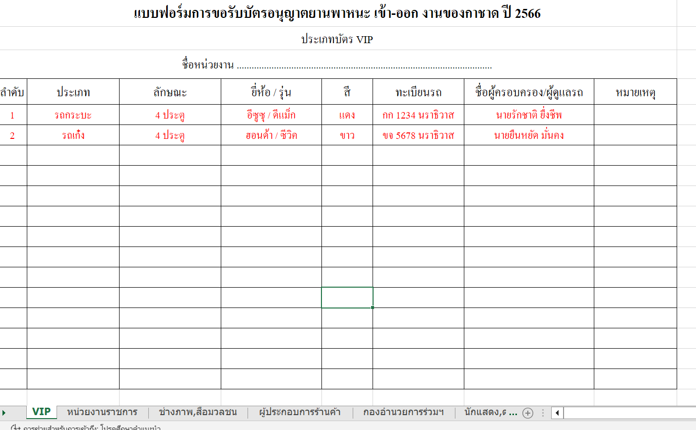
Task: Click the หมายเหตุ column header cell
Action: click(635, 92)
